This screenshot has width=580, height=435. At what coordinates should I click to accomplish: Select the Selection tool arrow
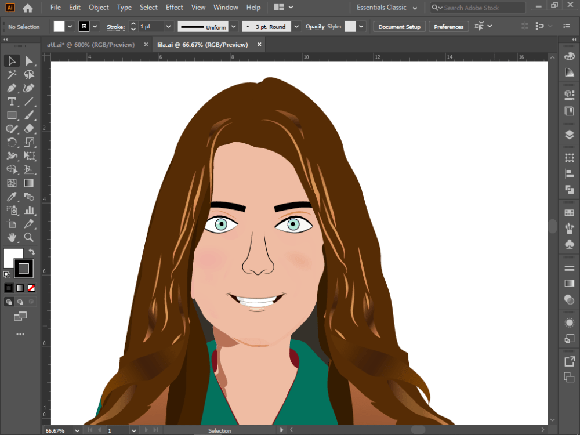point(12,61)
